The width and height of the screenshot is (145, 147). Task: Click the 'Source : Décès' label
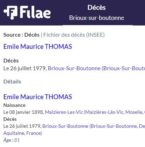[x=21, y=35]
